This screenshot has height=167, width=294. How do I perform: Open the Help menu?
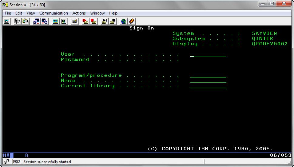[x=113, y=13]
